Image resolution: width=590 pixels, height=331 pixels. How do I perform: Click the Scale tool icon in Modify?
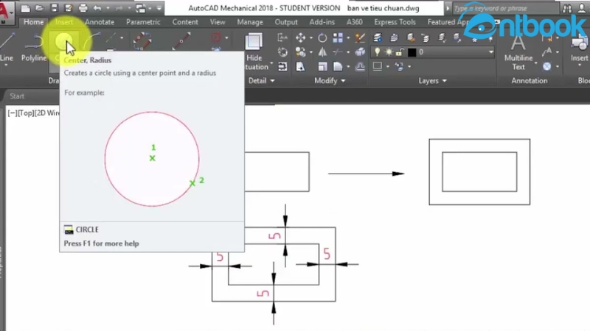click(x=322, y=66)
